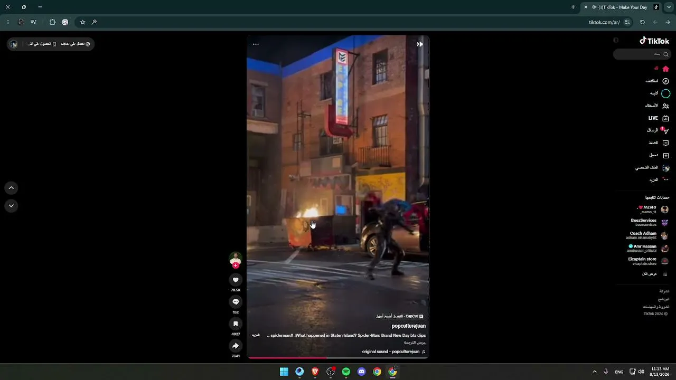This screenshot has width=676, height=380.
Task: Open the BeezServices followed account
Action: [x=650, y=222]
